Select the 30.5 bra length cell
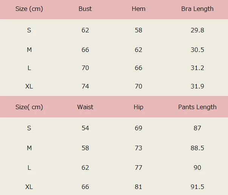This screenshot has height=195, width=228. pos(197,50)
